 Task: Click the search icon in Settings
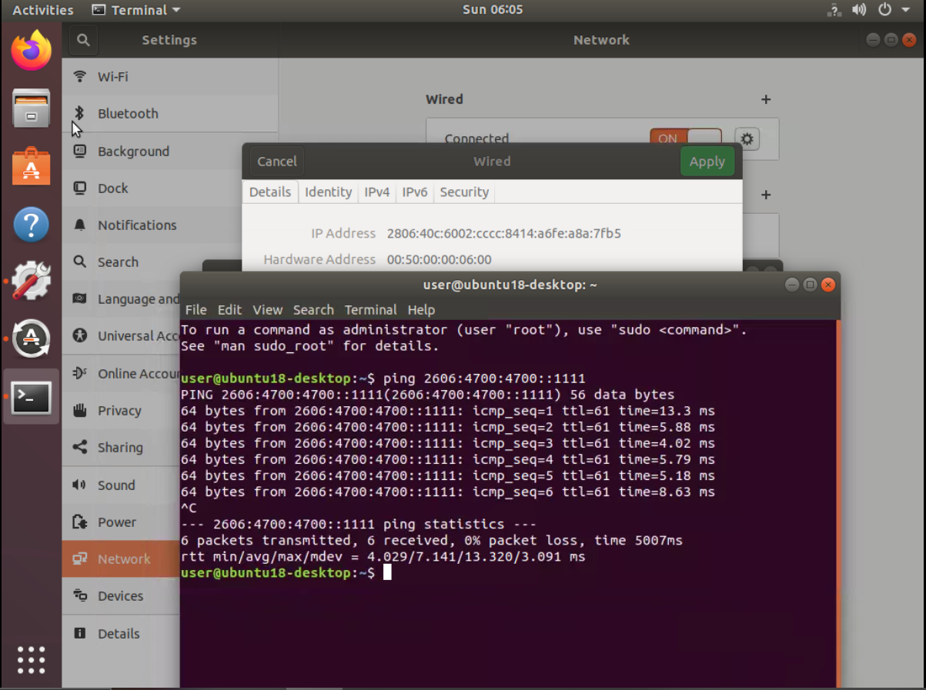82,40
